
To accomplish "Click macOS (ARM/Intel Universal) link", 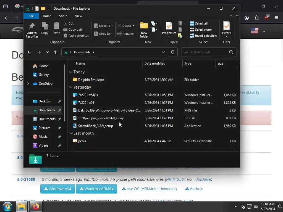I will pos(150,189).
